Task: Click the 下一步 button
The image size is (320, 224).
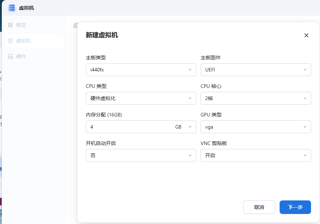Action: point(295,207)
